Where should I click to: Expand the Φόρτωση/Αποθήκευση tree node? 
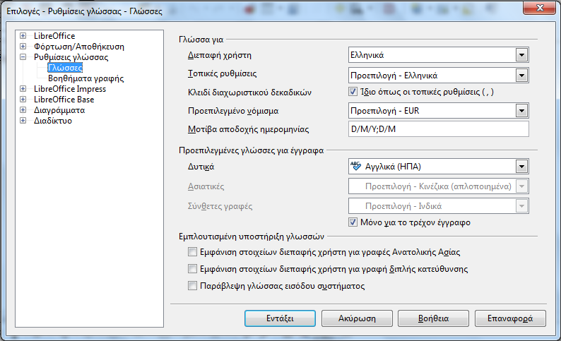tap(23, 47)
